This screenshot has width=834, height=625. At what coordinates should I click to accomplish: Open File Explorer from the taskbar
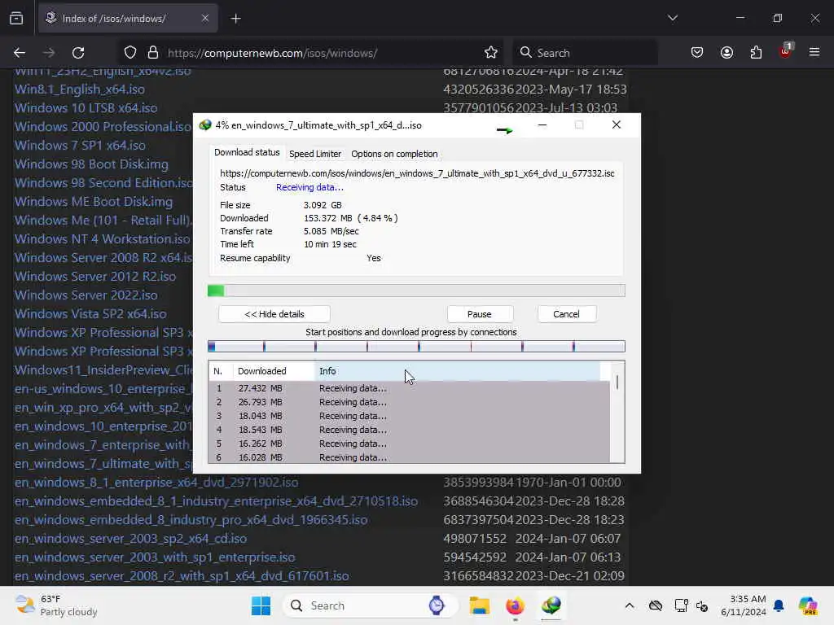coord(479,605)
